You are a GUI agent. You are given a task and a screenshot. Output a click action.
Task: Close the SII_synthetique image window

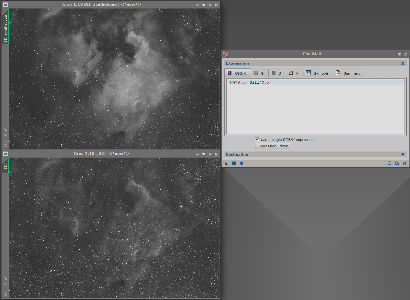(216, 5)
